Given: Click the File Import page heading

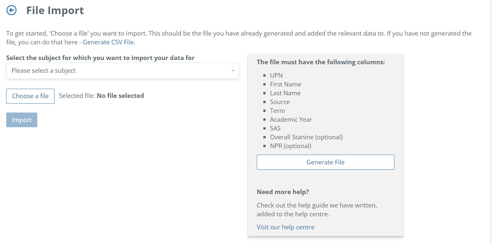Looking at the screenshot, I should coord(55,10).
